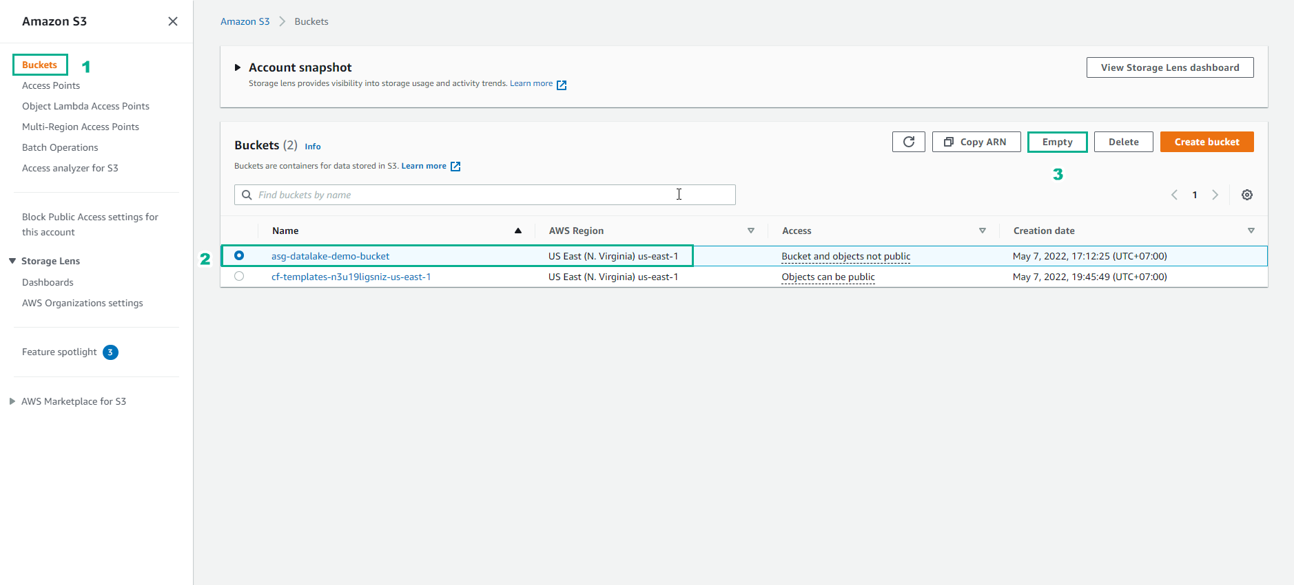Screen dimensions: 1294x585
Task: Click 'Bucket and objects not public' access label
Action: pos(846,256)
